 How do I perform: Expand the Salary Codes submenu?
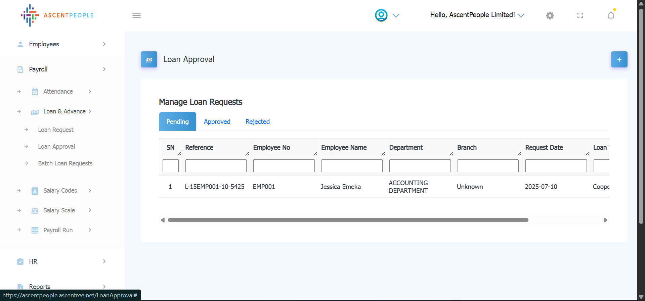click(x=60, y=191)
